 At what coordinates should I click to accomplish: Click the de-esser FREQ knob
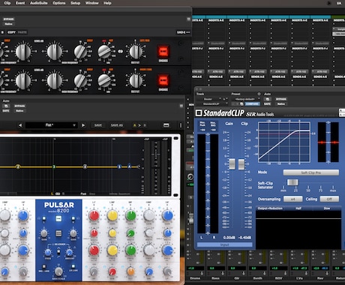point(47,252)
